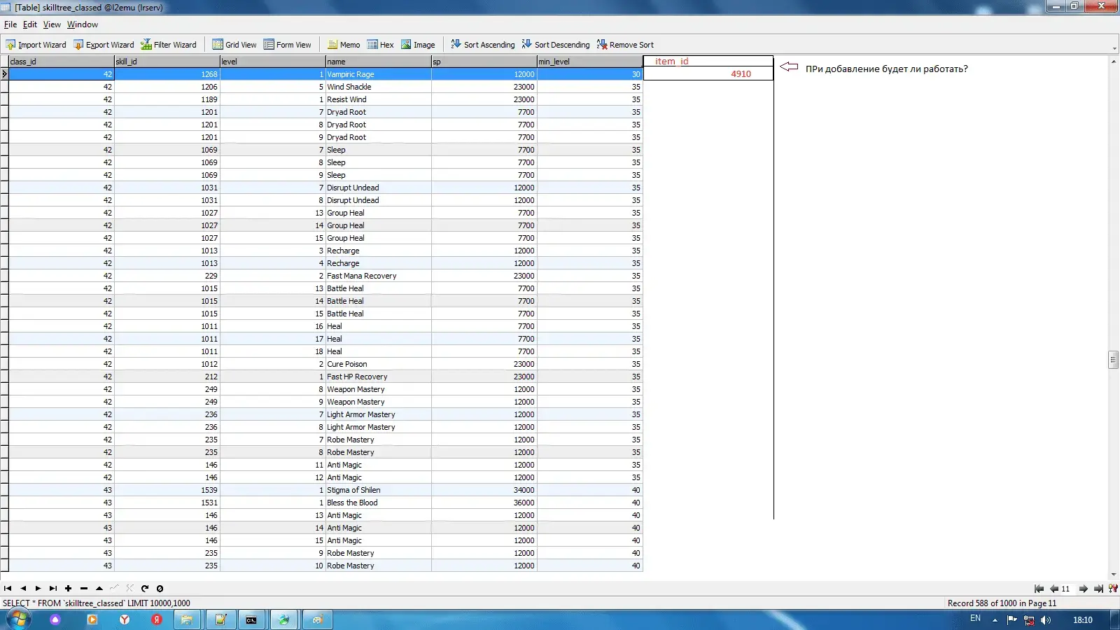Add a new record with plus icon
This screenshot has width=1120, height=630.
68,589
